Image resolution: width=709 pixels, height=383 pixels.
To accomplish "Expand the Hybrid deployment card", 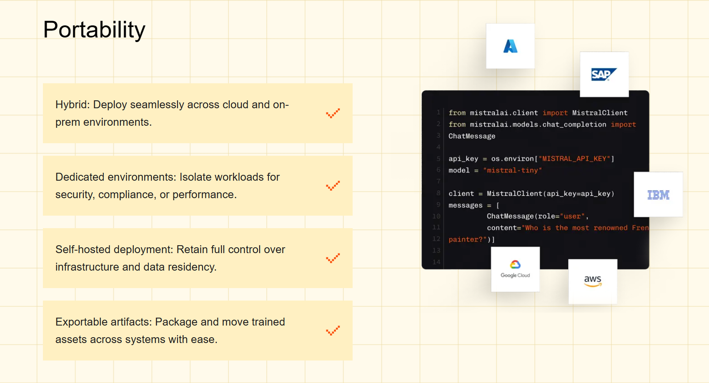I will 197,113.
